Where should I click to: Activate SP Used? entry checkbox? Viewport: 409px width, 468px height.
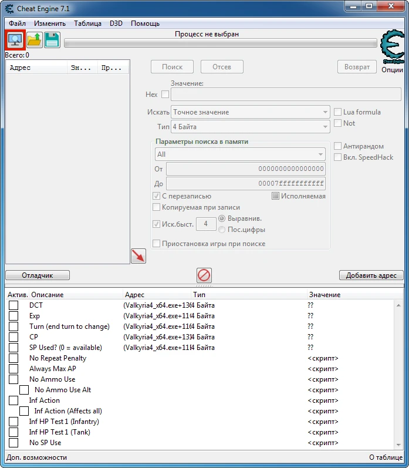[x=13, y=348]
